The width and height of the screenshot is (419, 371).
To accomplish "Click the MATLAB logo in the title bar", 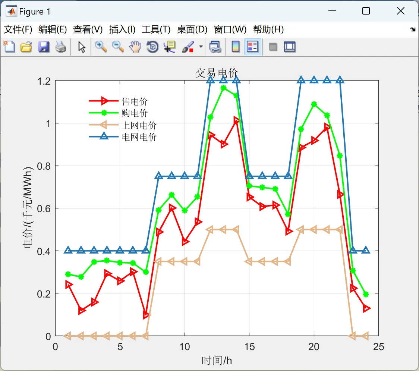I will [x=11, y=11].
